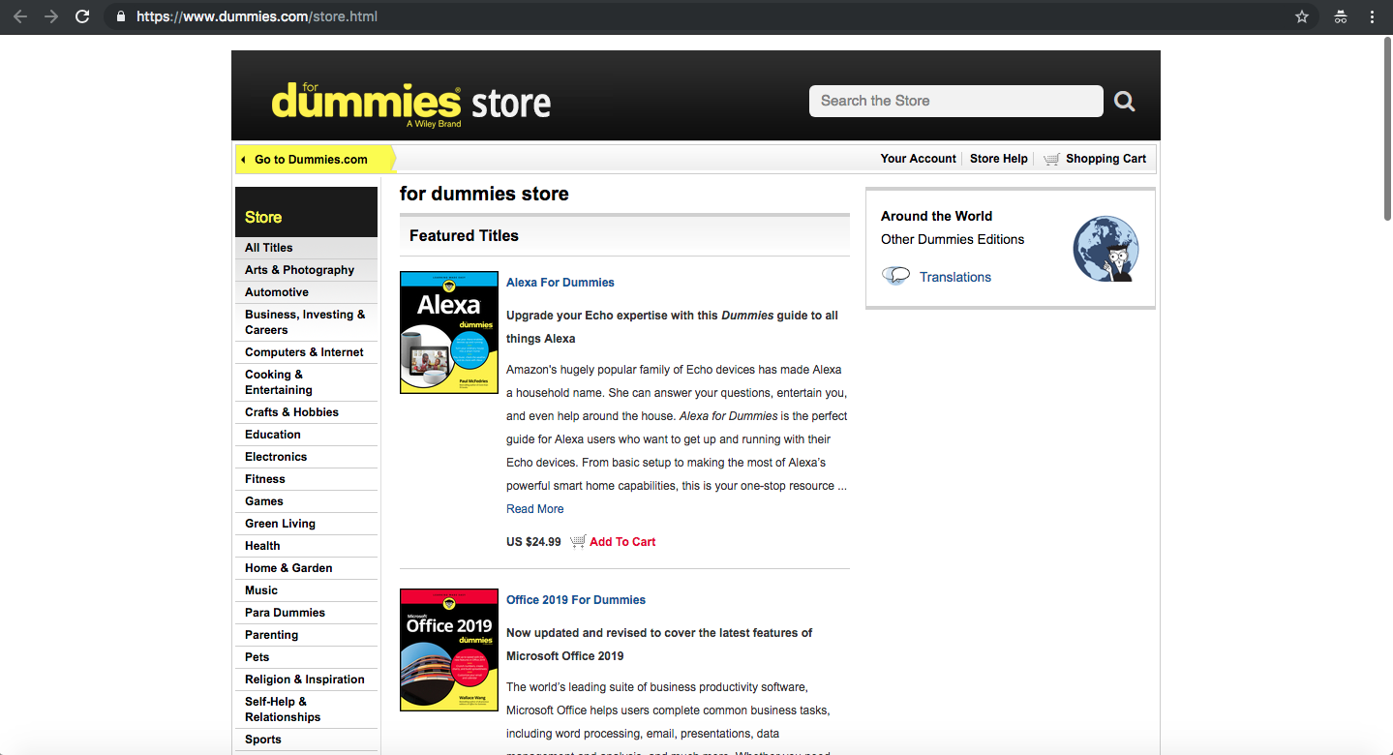The image size is (1393, 755).
Task: Click the Office 2019 book cover thumbnail
Action: pyautogui.click(x=449, y=649)
